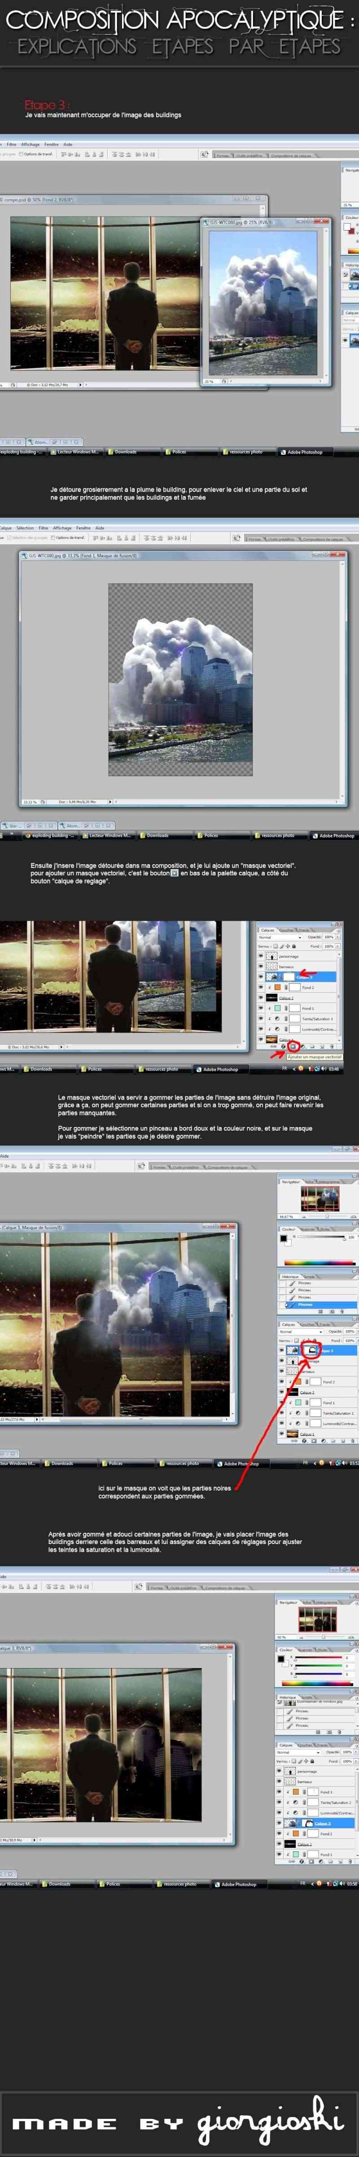Hide barreaux layer in 03:52 screenshot
359x2157 pixels.
pos(282,1371)
